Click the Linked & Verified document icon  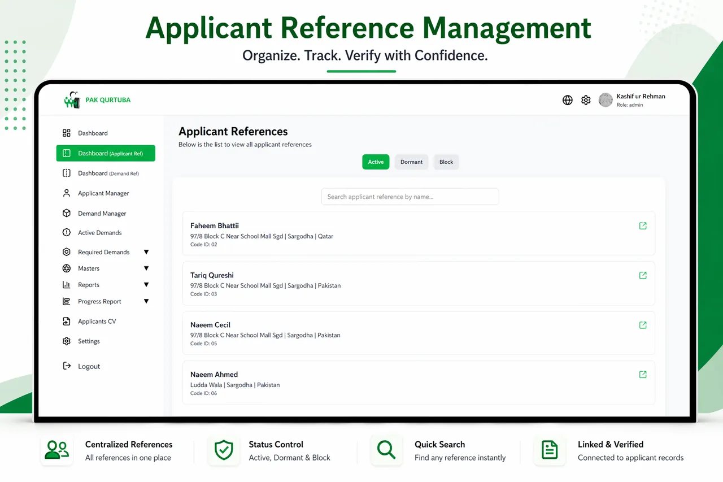pos(550,450)
